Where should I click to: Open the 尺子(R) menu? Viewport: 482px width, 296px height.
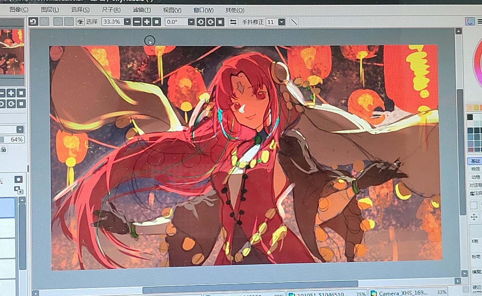point(111,10)
